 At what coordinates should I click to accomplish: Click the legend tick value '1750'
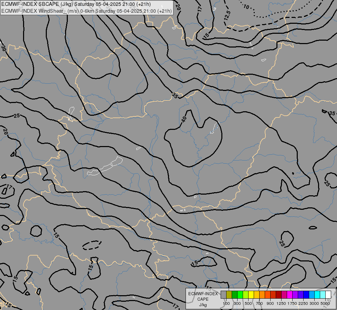coord(292,303)
